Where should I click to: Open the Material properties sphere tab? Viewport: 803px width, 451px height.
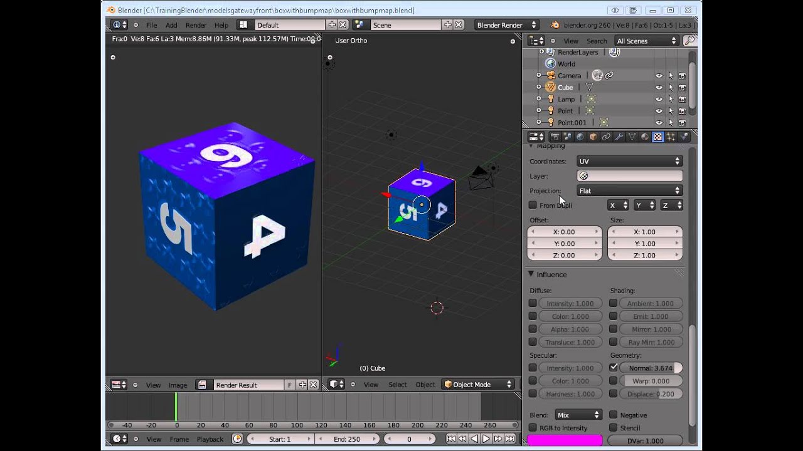coord(645,137)
